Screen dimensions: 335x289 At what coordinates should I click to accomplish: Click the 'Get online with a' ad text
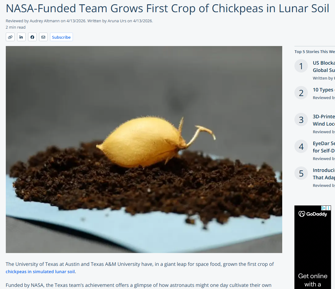pos(312,280)
